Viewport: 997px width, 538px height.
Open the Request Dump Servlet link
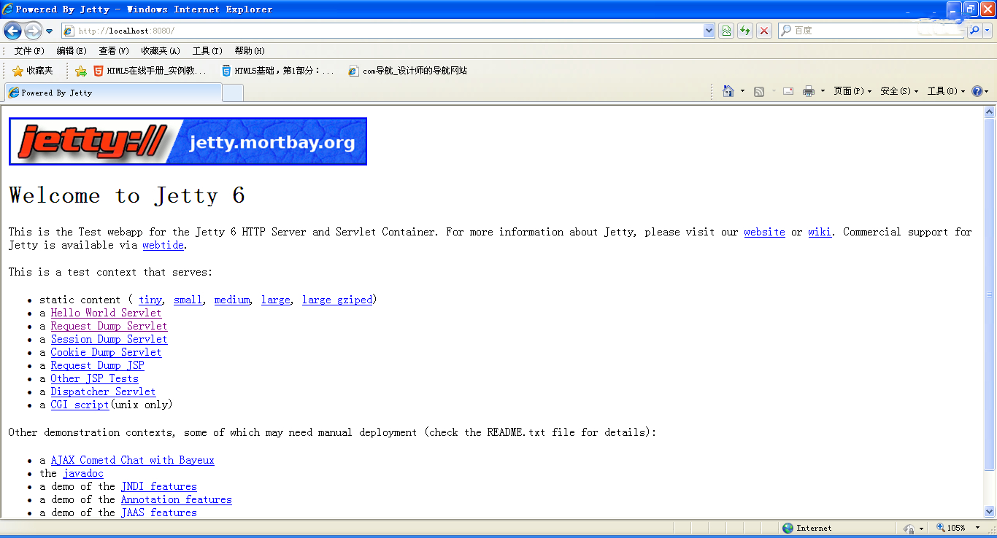click(x=109, y=326)
